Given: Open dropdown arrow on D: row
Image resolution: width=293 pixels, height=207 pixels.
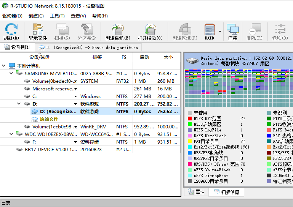Looking at the screenshot, I should click(x=75, y=104).
